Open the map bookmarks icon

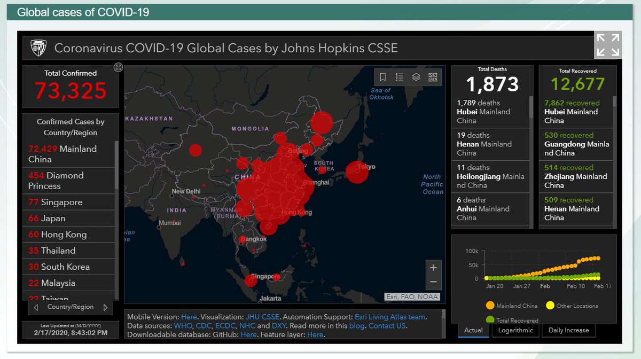coord(382,77)
